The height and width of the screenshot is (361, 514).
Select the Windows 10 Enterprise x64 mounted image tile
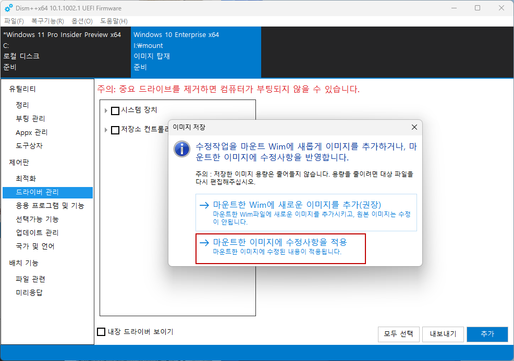coord(196,52)
